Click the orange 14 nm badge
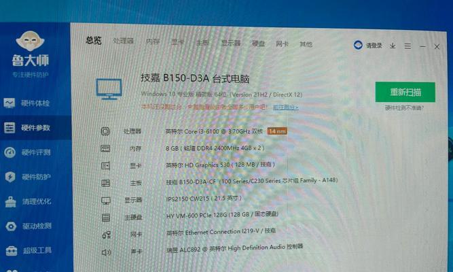The width and height of the screenshot is (453, 272). coord(277,131)
